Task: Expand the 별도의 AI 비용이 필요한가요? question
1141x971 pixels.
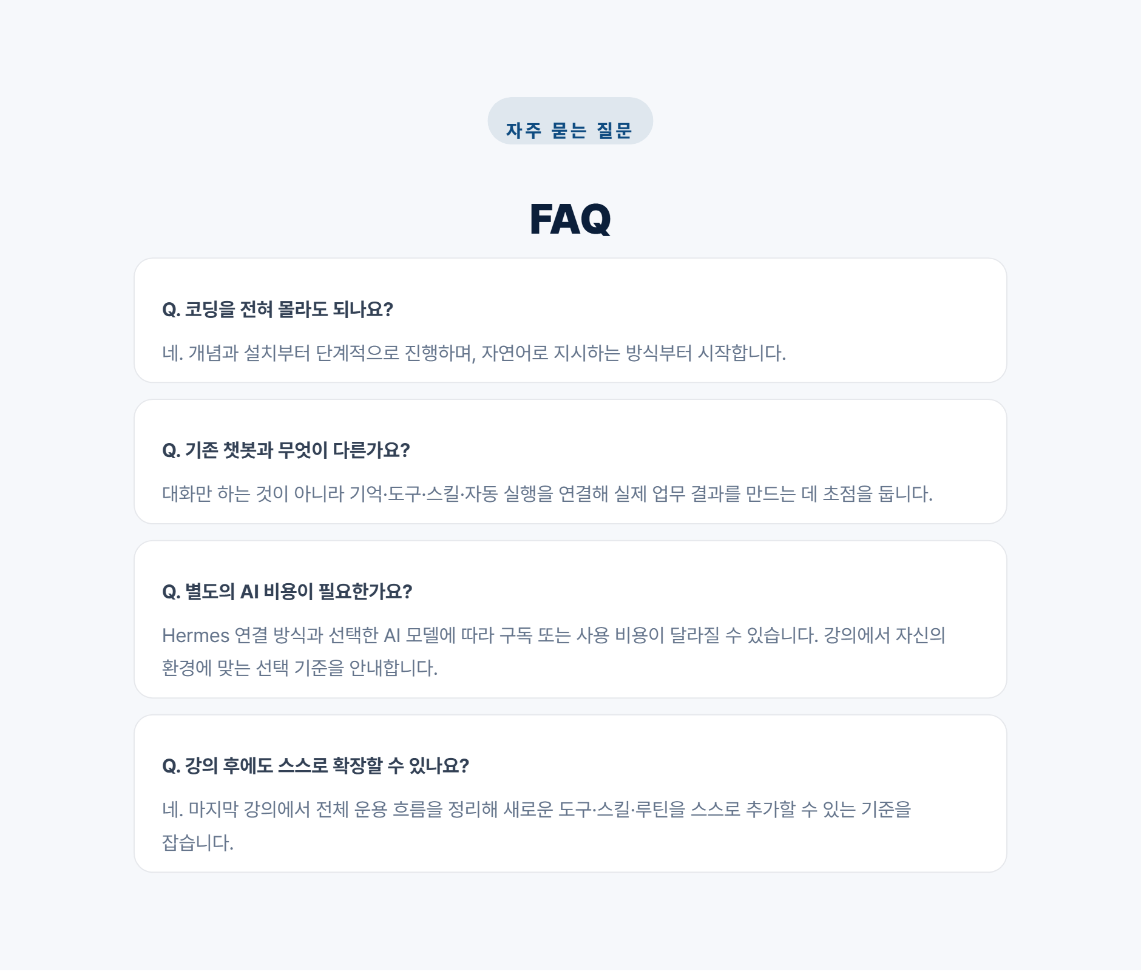Action: [x=287, y=592]
